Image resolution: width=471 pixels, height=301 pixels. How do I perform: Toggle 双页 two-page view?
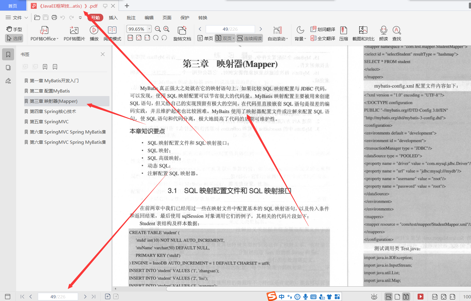click(225, 38)
